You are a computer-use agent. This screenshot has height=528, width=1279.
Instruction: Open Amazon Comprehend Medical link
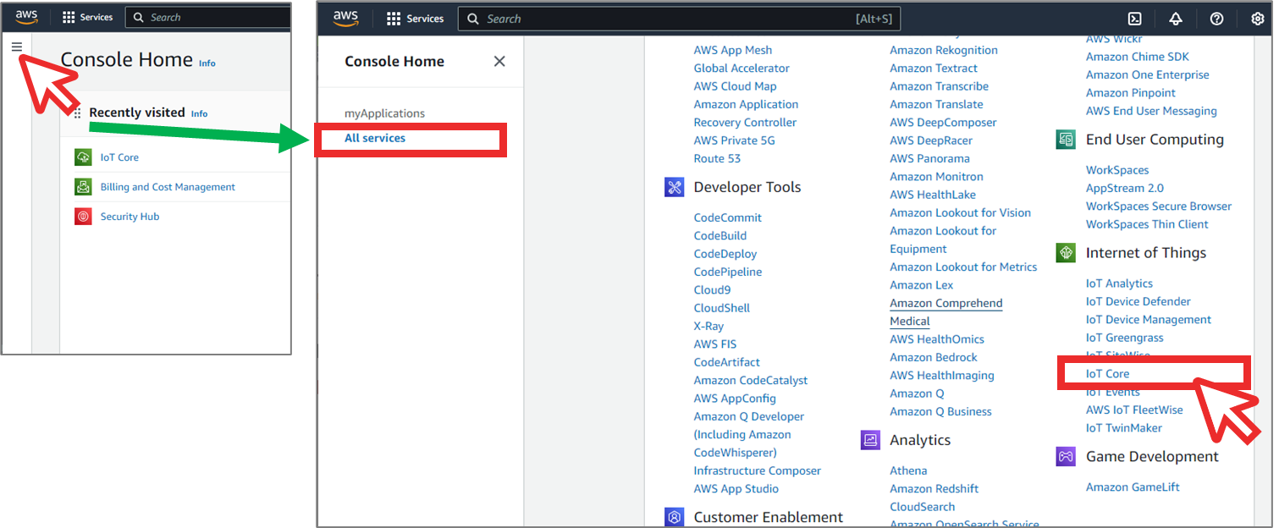point(946,312)
